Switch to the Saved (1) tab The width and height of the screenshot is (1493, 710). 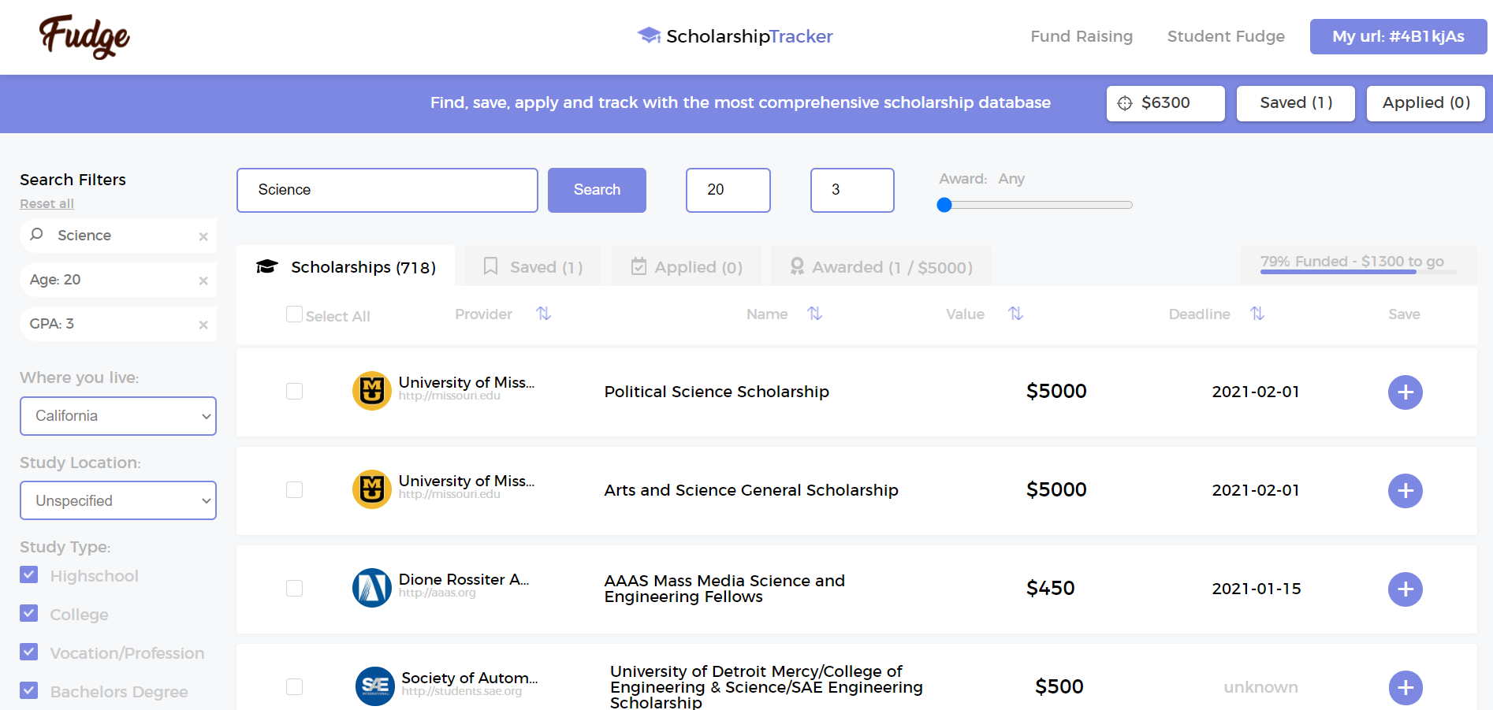(533, 267)
